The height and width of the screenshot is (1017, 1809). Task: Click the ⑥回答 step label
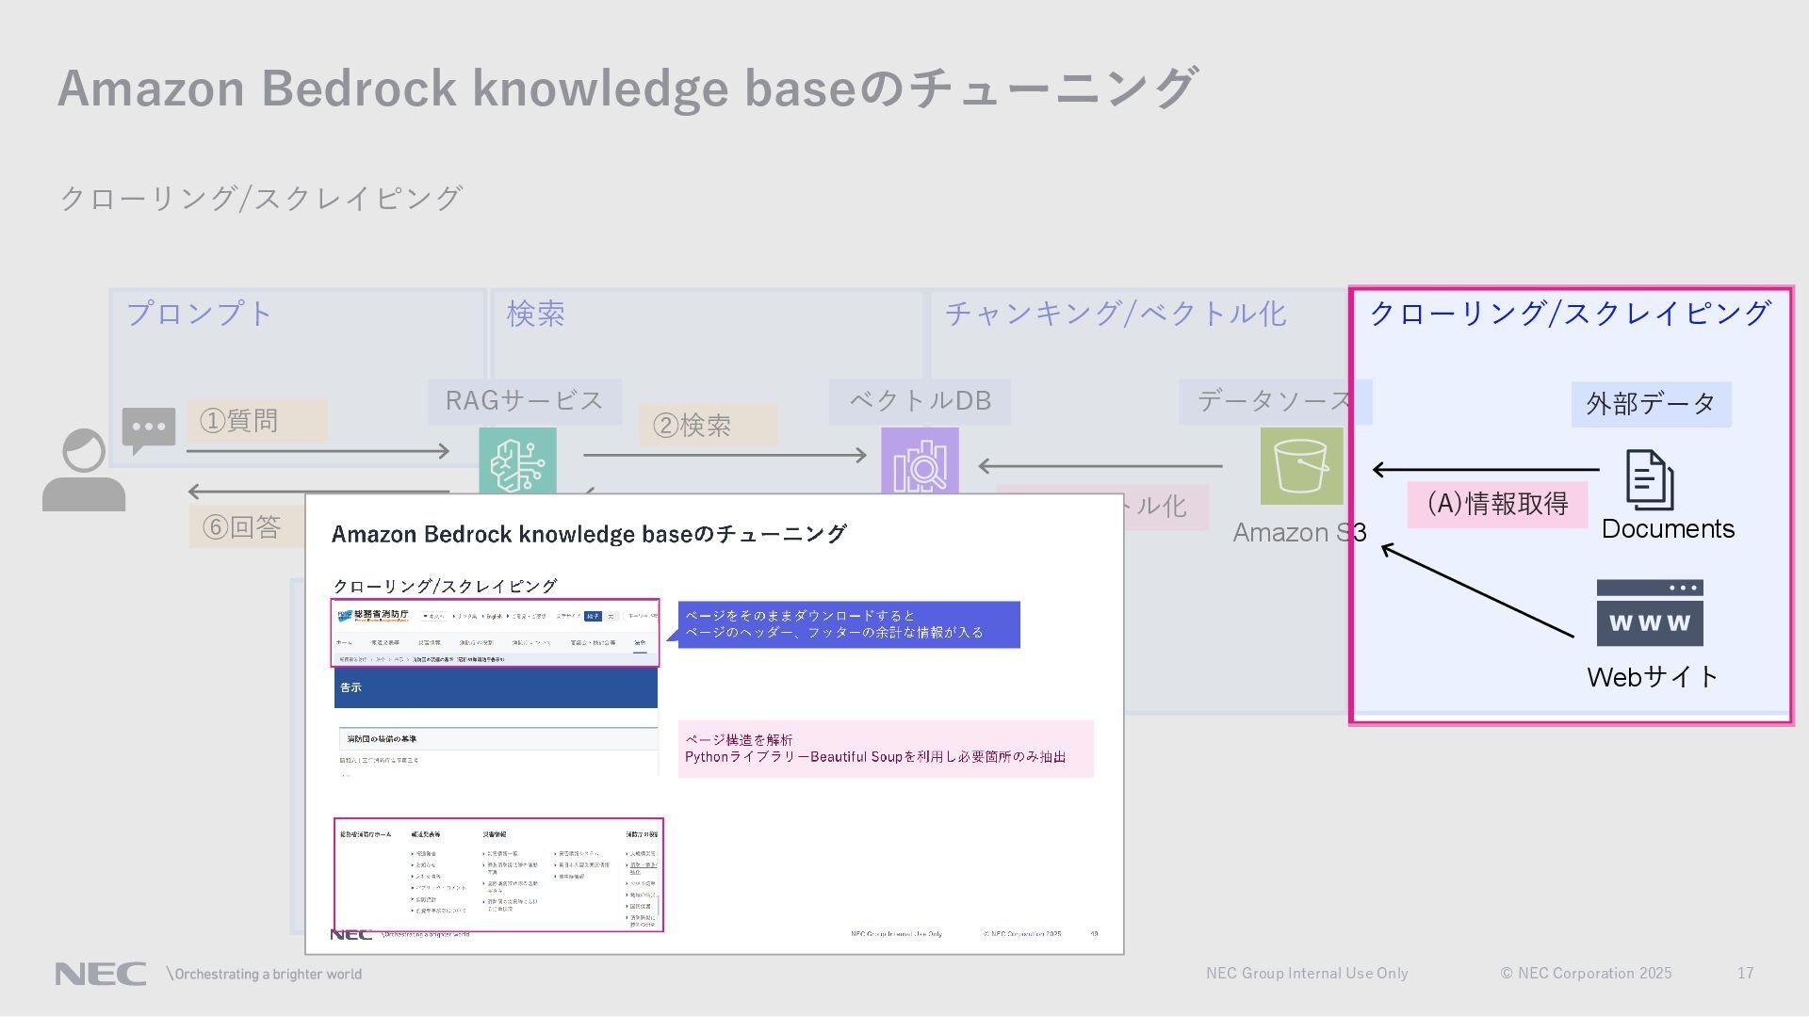click(x=245, y=527)
